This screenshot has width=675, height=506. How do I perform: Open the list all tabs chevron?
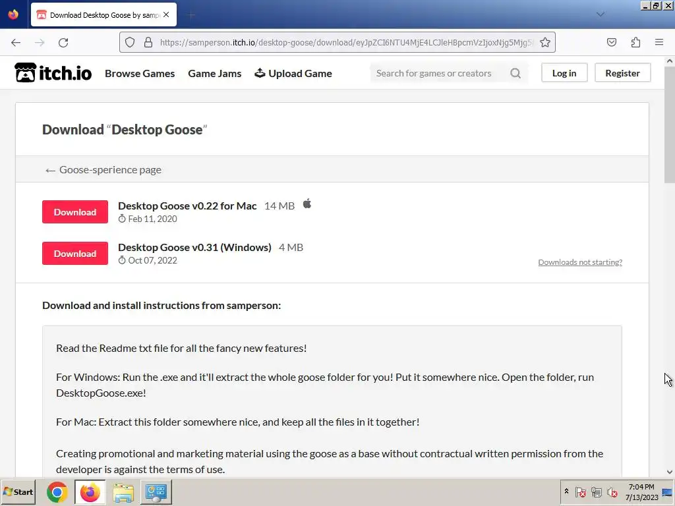pos(601,14)
